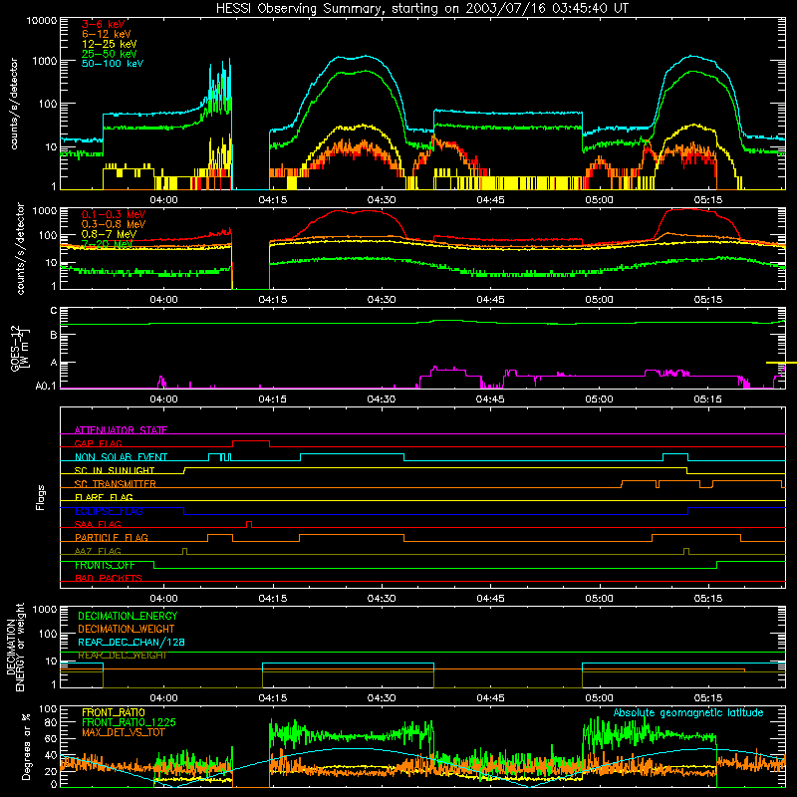Click the DECIMATION_ENERGY legend label
This screenshot has height=797, width=797.
pyautogui.click(x=128, y=616)
